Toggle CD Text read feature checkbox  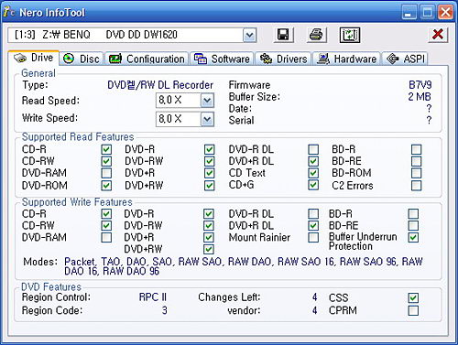[x=313, y=173]
